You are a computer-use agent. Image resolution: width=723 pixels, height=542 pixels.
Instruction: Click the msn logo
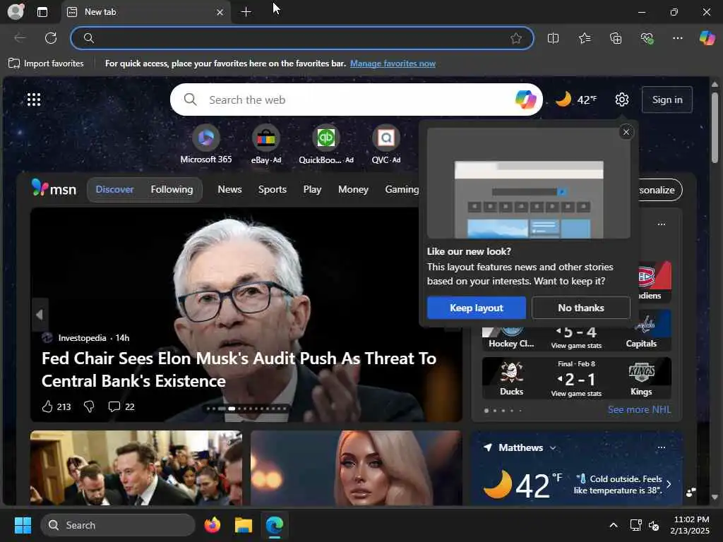coord(54,188)
